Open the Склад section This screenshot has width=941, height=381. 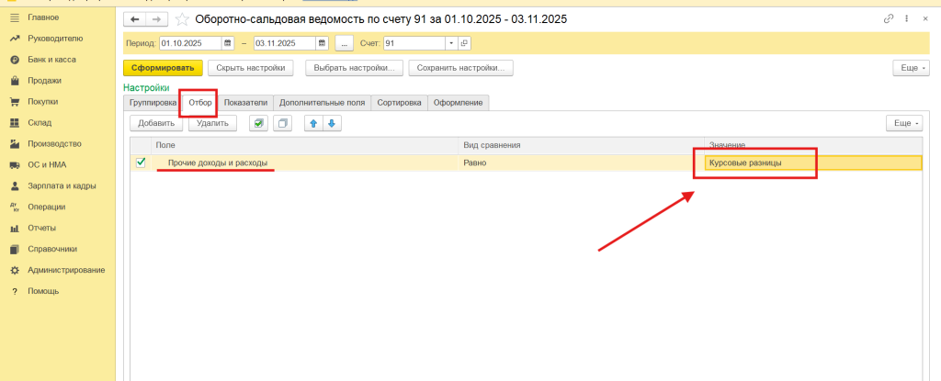click(40, 122)
